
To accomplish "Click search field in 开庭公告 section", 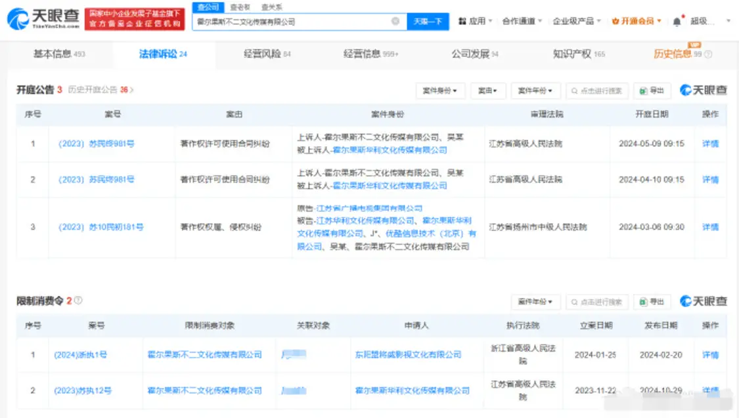I will pyautogui.click(x=596, y=91).
